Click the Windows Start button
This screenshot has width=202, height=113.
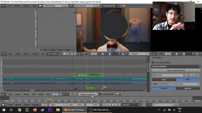[4, 110]
